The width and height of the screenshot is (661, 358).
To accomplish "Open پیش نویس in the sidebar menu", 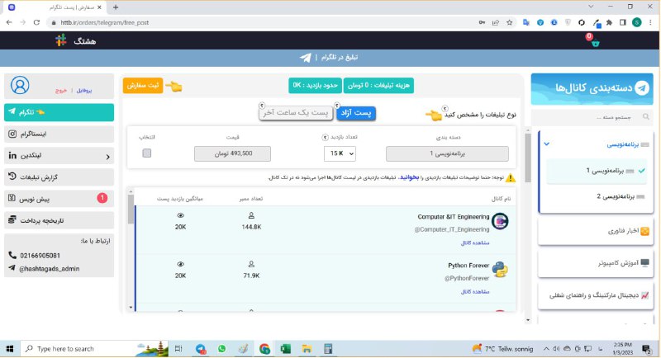I will pos(59,199).
